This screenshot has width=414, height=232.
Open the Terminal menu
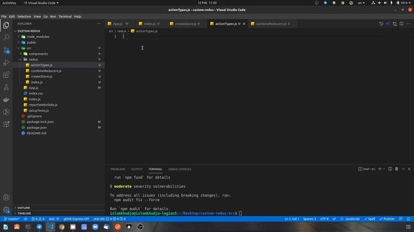[65, 16]
